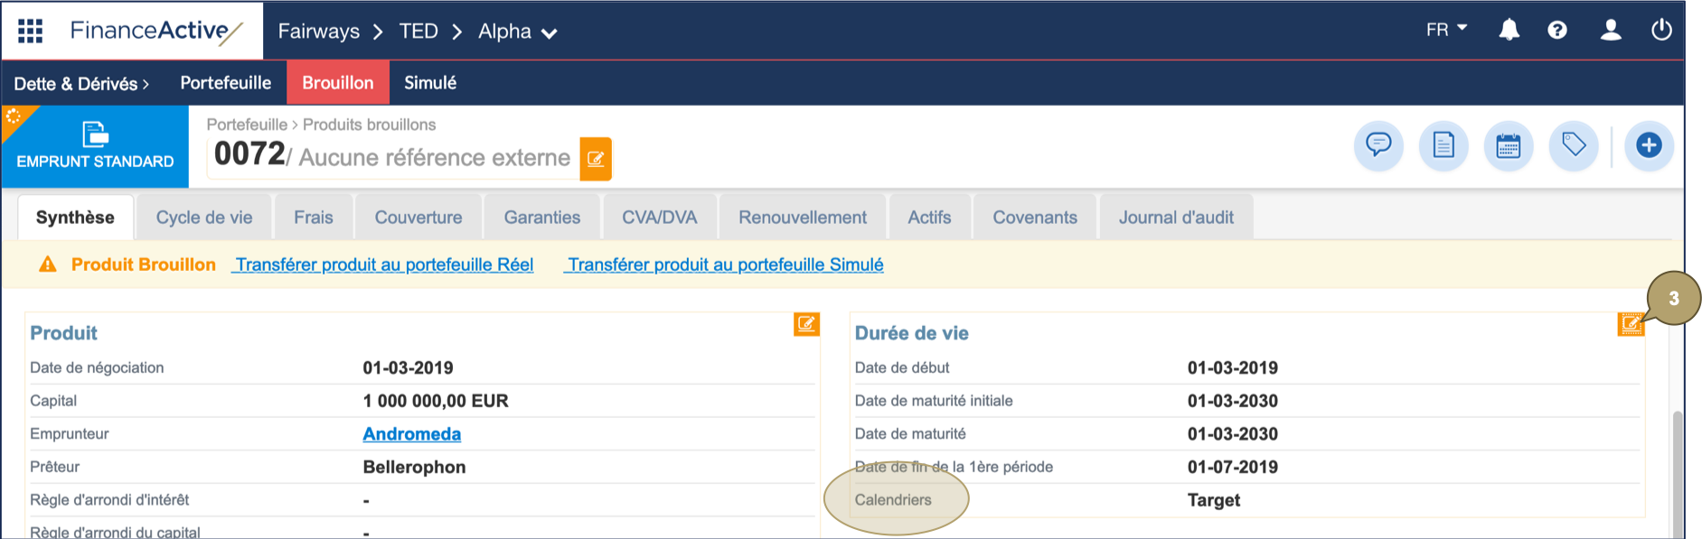This screenshot has width=1702, height=539.
Task: Click the Date de début value
Action: (x=1233, y=367)
